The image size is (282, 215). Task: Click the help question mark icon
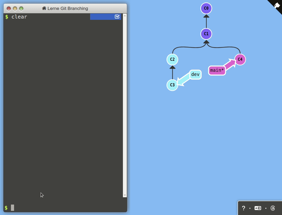[x=243, y=208]
